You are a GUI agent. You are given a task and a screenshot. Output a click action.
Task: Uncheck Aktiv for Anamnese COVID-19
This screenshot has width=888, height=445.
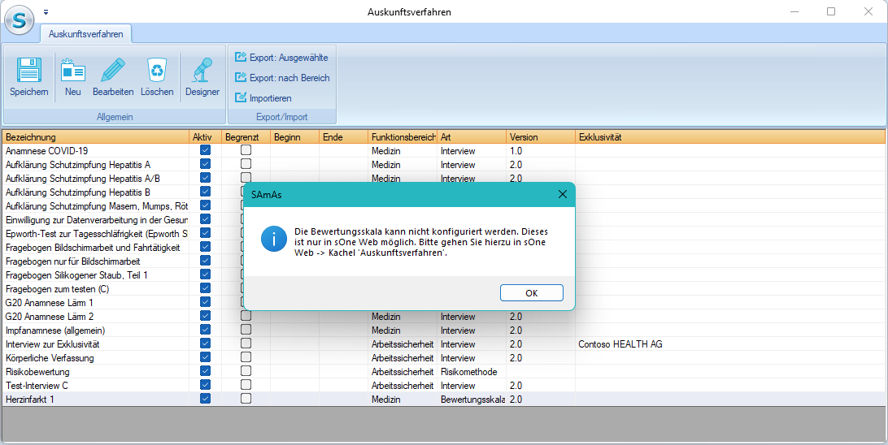(x=205, y=150)
